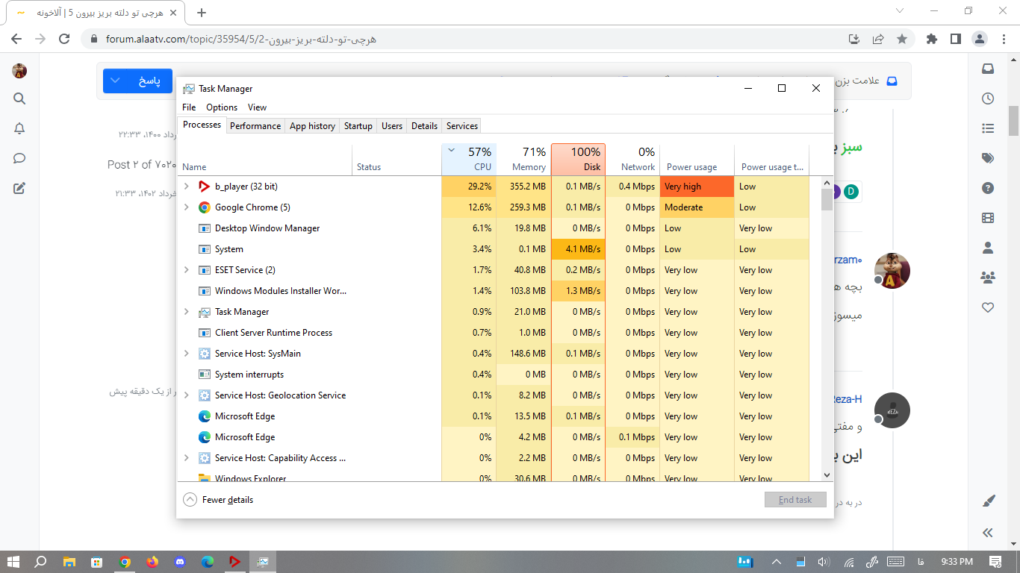Viewport: 1020px width, 573px height.
Task: Open the Users tab
Action: pos(392,126)
